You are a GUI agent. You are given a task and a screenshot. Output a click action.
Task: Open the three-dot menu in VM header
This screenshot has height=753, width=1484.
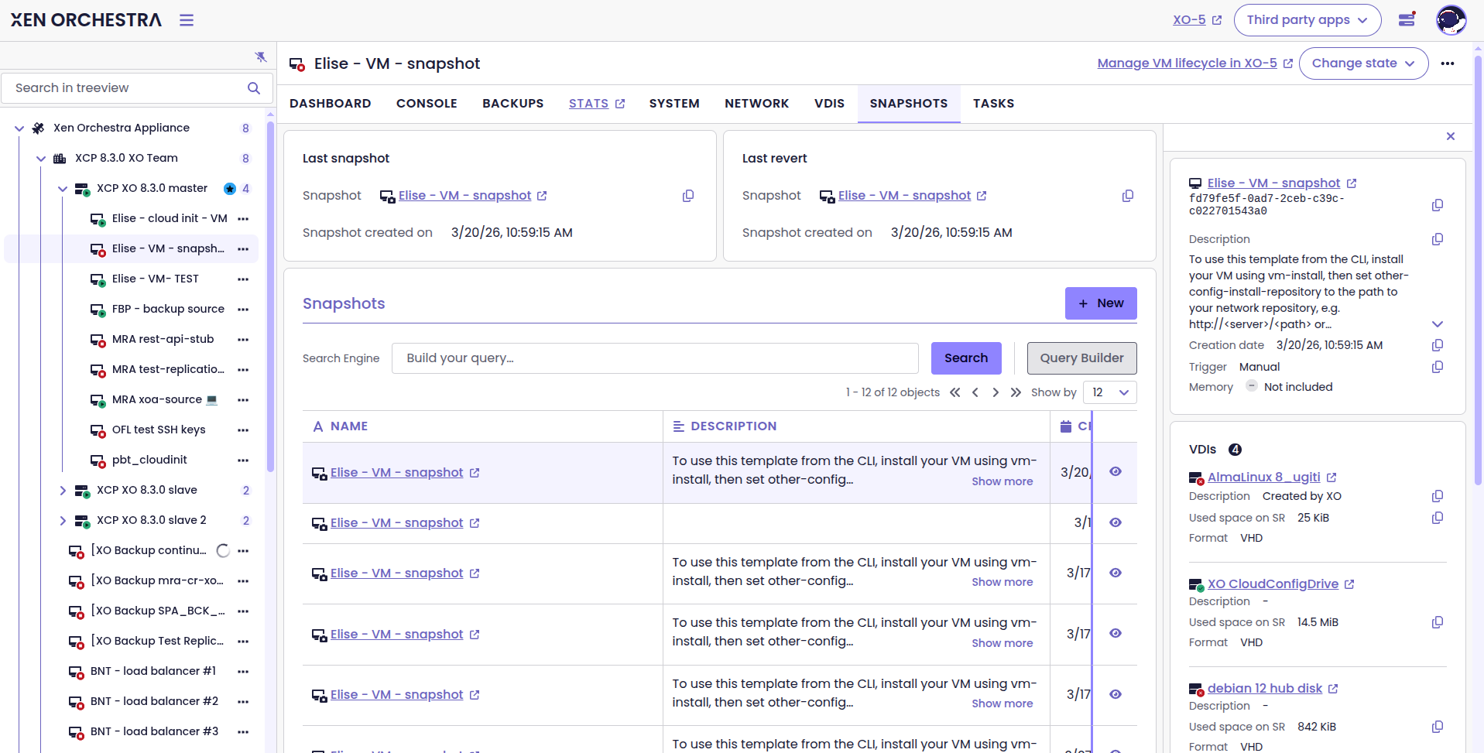tap(1448, 63)
